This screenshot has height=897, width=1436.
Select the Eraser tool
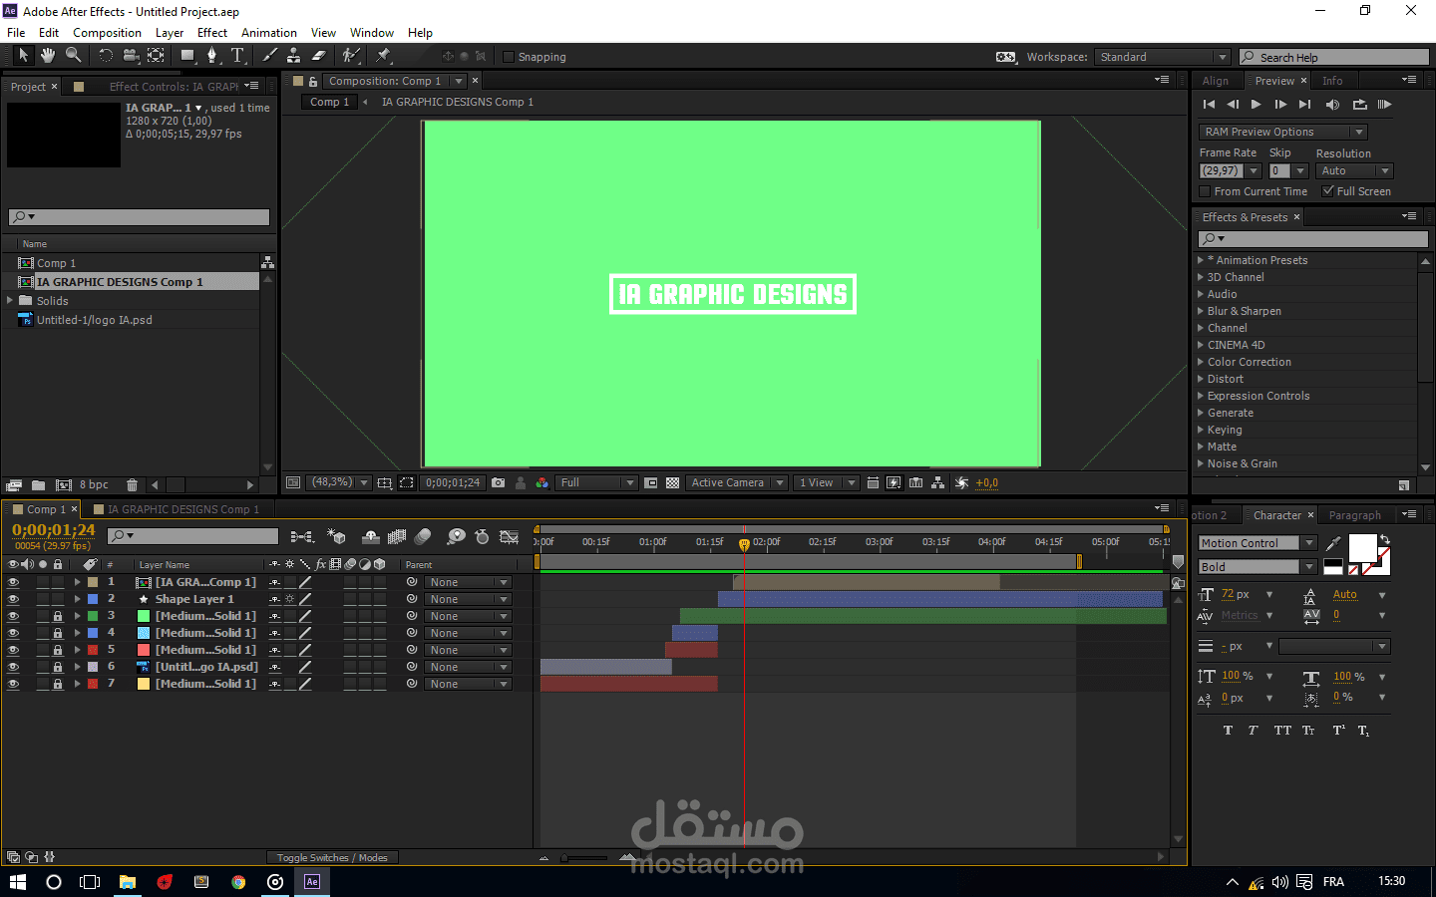coord(318,56)
